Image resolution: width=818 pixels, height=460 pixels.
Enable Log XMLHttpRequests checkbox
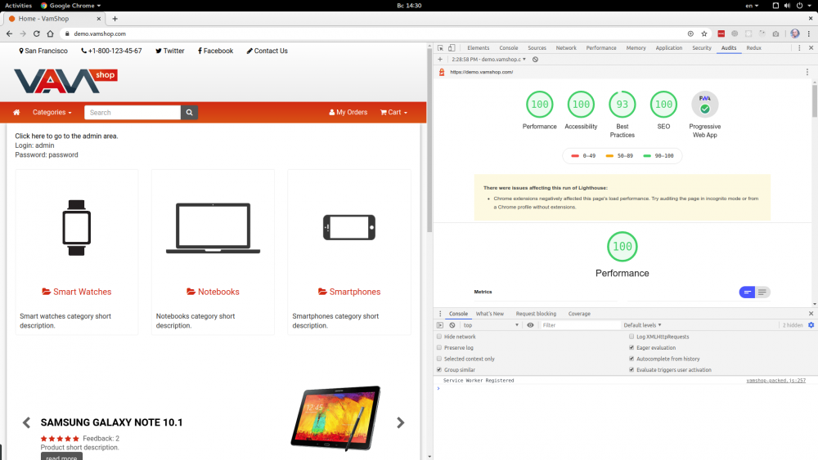coord(631,337)
